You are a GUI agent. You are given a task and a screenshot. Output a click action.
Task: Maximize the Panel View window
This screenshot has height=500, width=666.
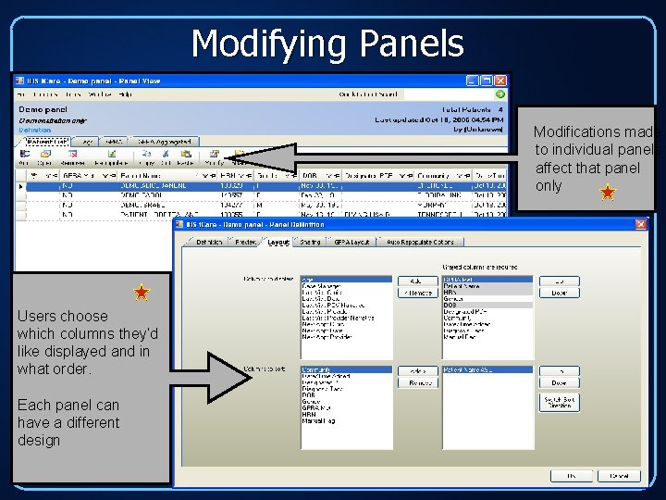click(x=487, y=81)
